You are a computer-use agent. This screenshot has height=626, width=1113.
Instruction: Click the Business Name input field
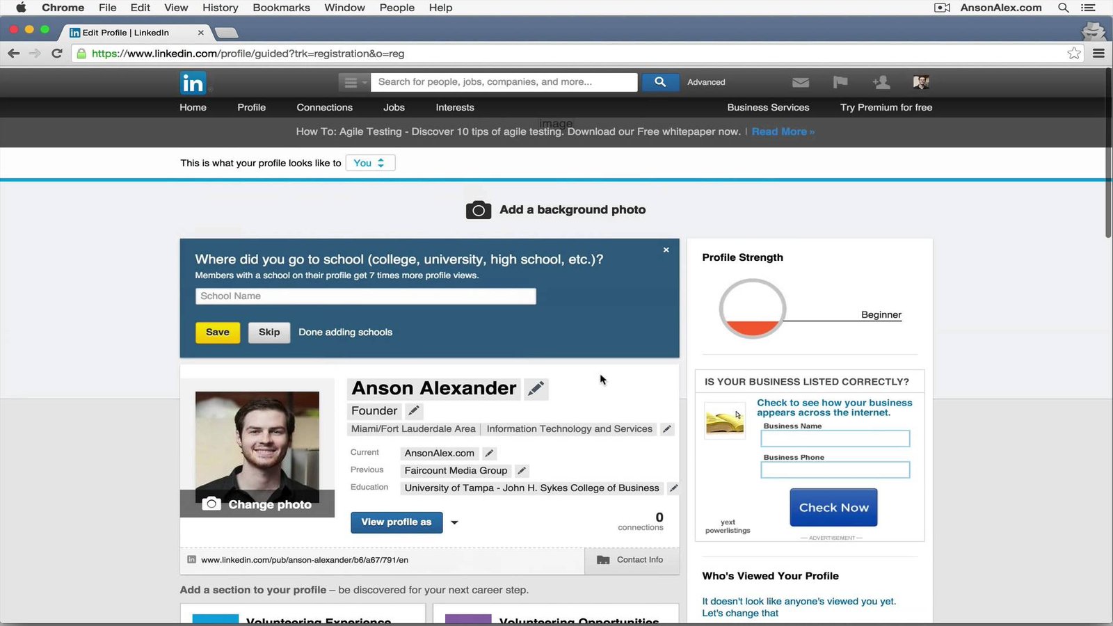(835, 439)
